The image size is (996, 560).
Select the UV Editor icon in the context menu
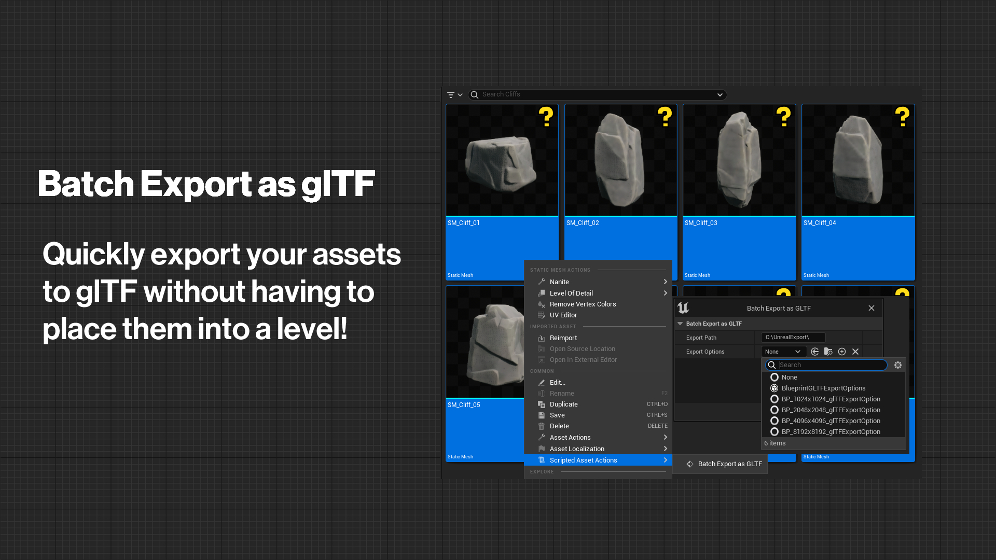point(541,315)
